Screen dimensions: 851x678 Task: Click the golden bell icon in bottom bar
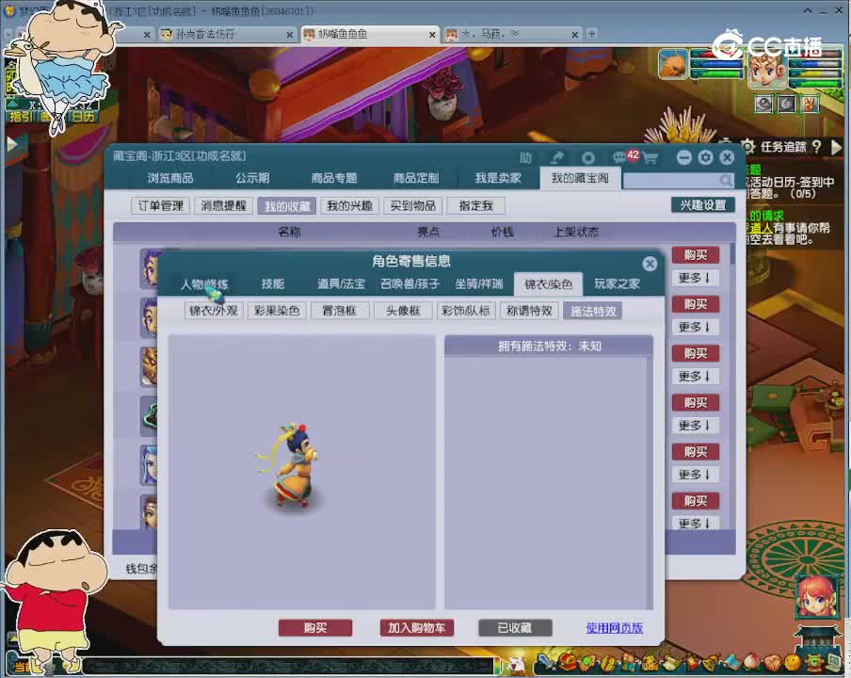(x=713, y=663)
